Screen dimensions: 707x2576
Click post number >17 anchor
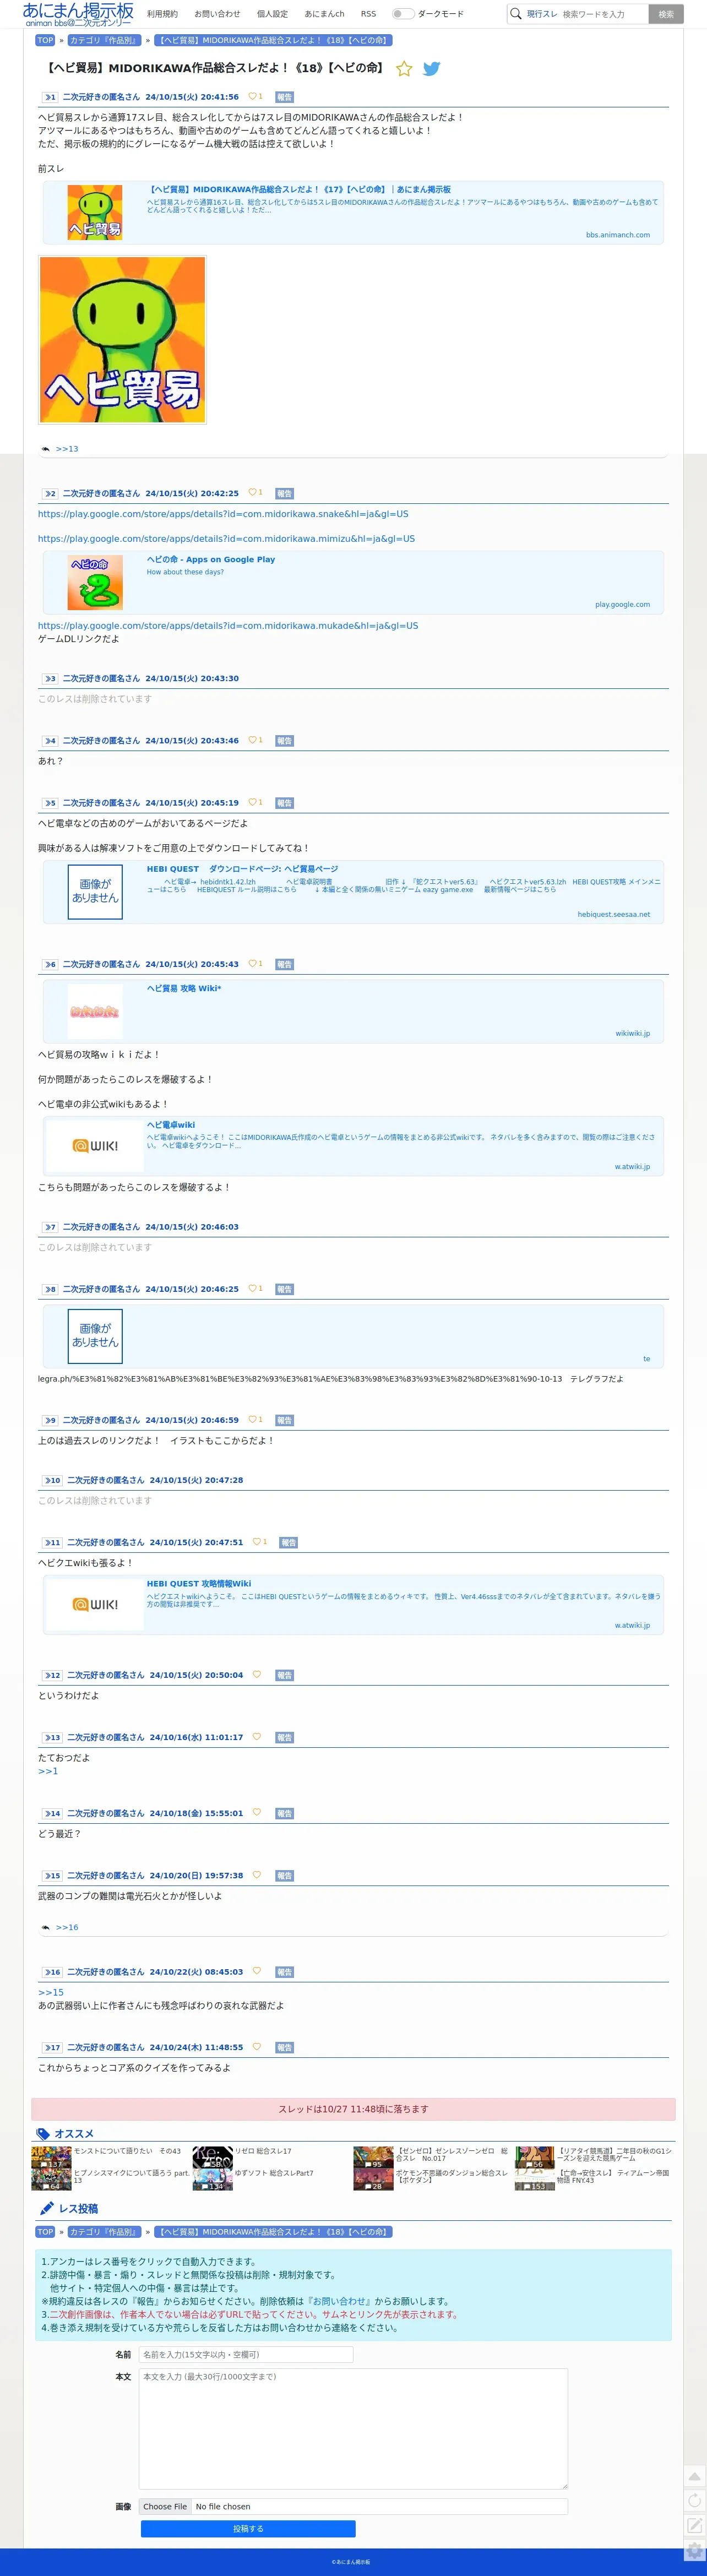point(52,2047)
